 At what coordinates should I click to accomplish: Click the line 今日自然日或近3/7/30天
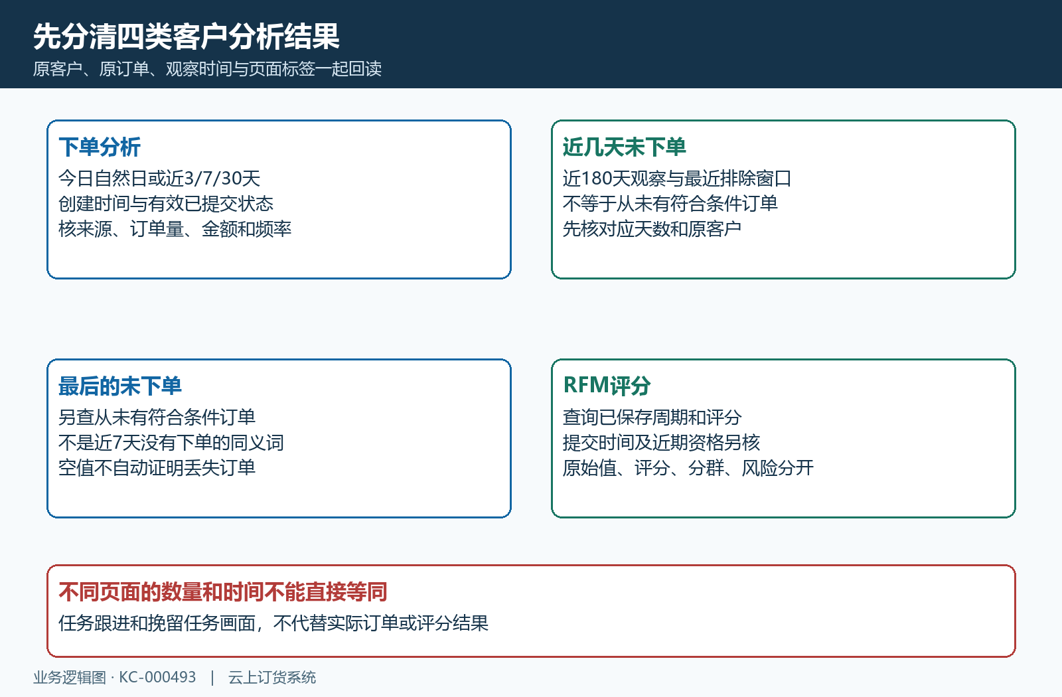click(x=159, y=179)
